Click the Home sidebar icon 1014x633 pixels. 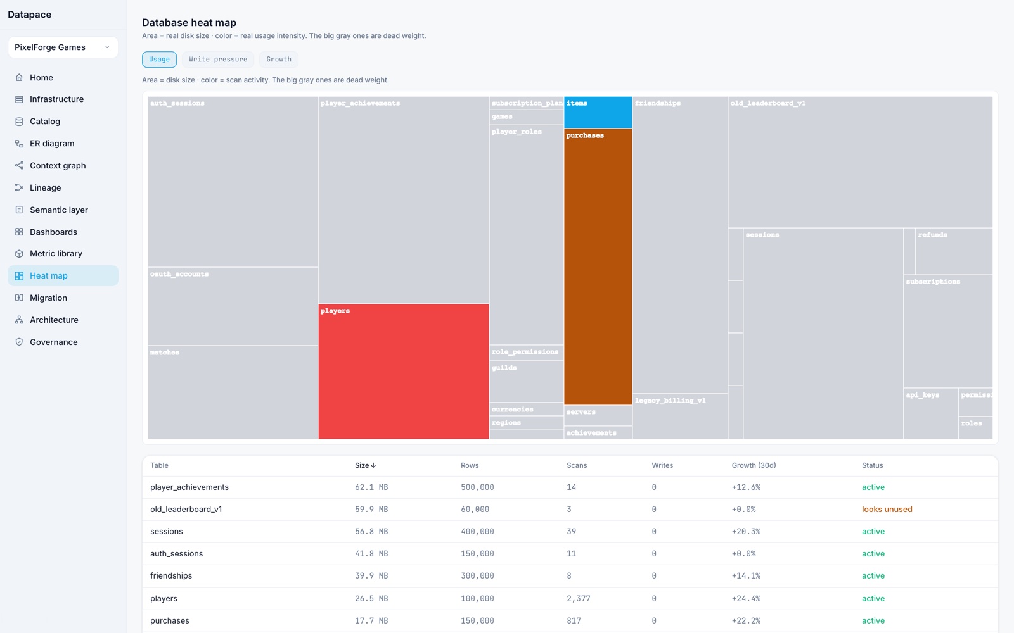tap(19, 77)
